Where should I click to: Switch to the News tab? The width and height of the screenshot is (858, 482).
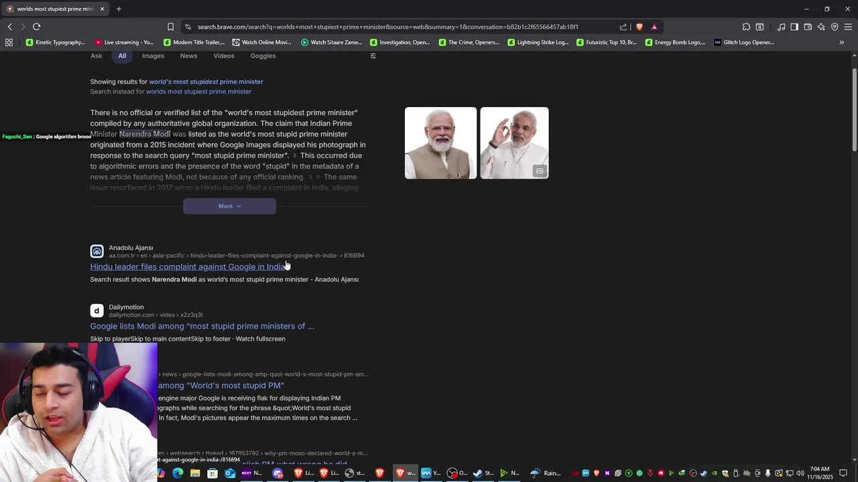pos(188,56)
